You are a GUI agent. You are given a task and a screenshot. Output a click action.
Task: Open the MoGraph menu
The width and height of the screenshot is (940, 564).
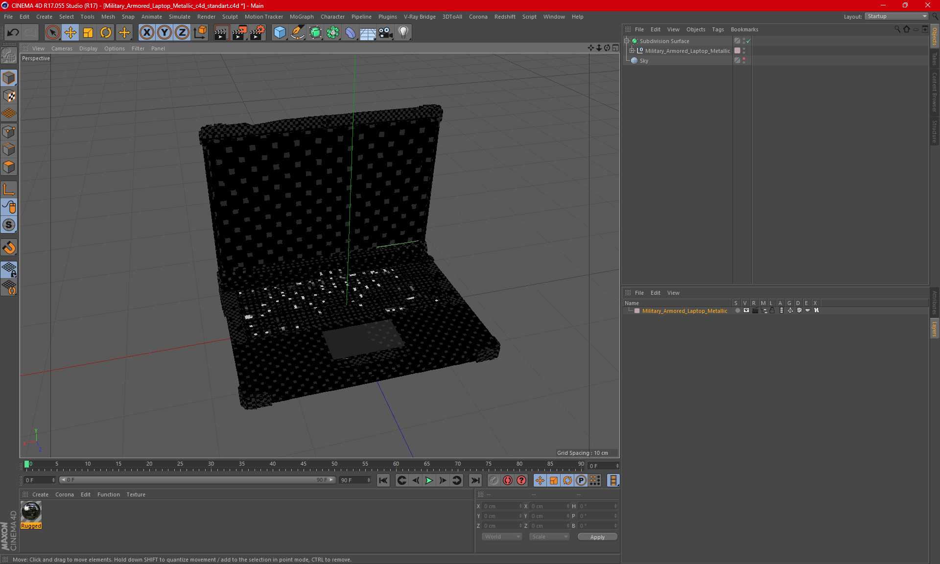(x=301, y=17)
